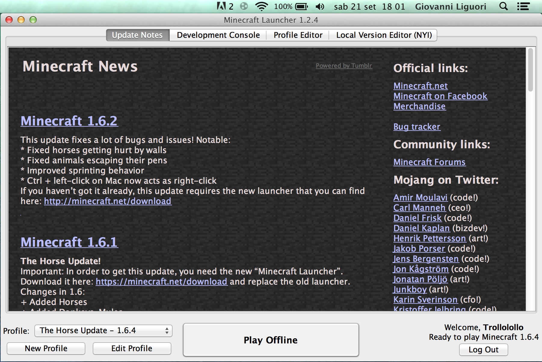Follow the Bug tracker link
This screenshot has width=542, height=362.
pyautogui.click(x=417, y=127)
